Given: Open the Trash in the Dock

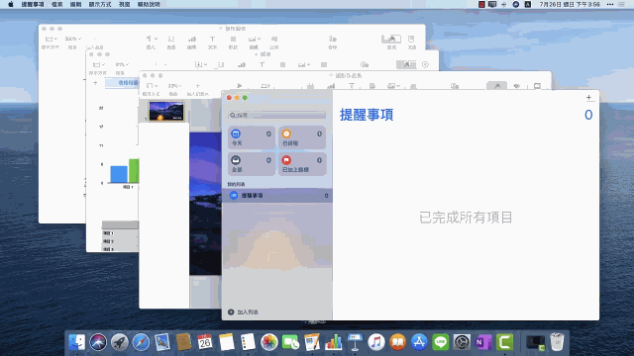Looking at the screenshot, I should tap(557, 342).
